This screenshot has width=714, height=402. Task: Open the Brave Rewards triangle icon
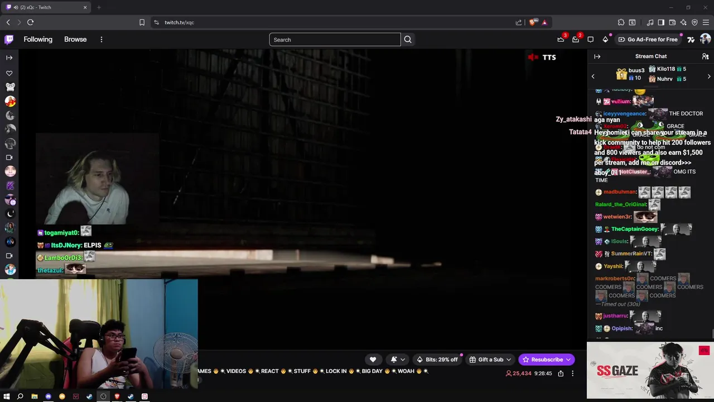[x=544, y=22]
